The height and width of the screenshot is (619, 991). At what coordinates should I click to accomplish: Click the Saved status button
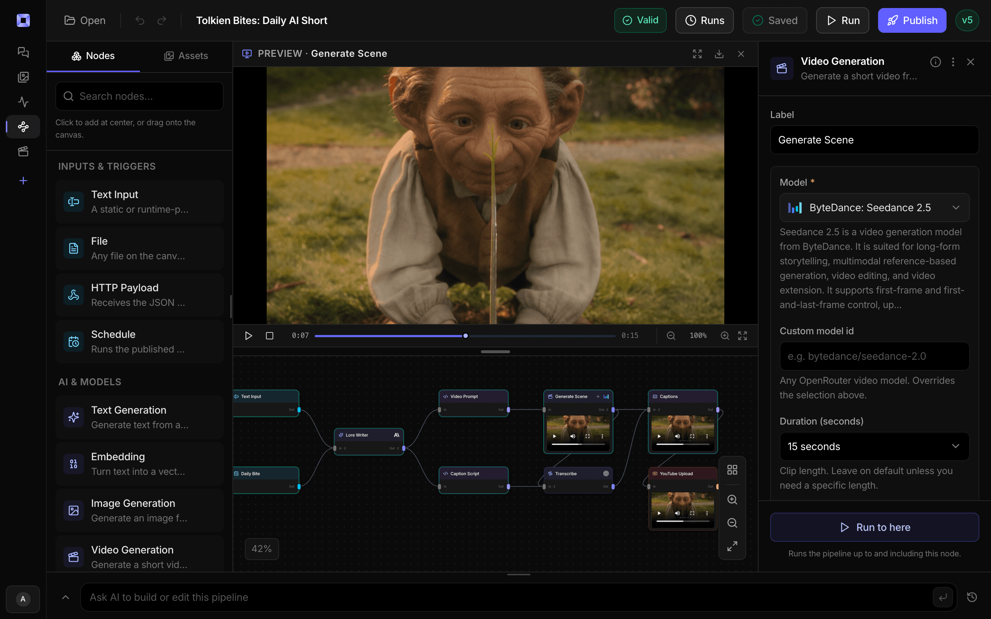775,20
